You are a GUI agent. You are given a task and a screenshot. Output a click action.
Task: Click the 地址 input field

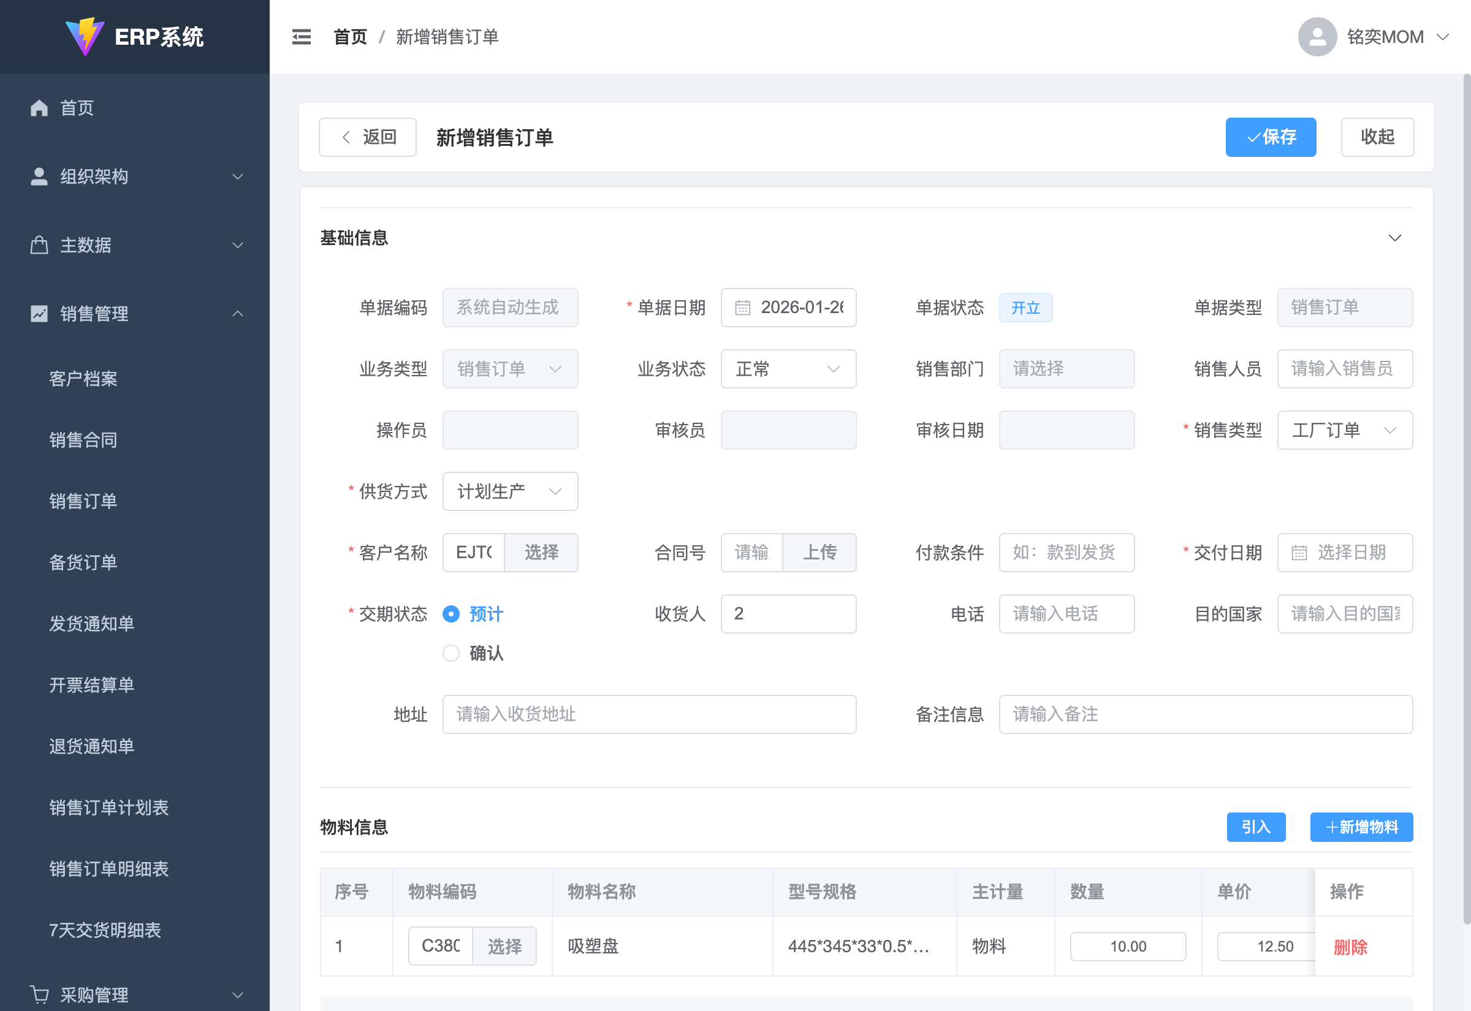click(648, 714)
